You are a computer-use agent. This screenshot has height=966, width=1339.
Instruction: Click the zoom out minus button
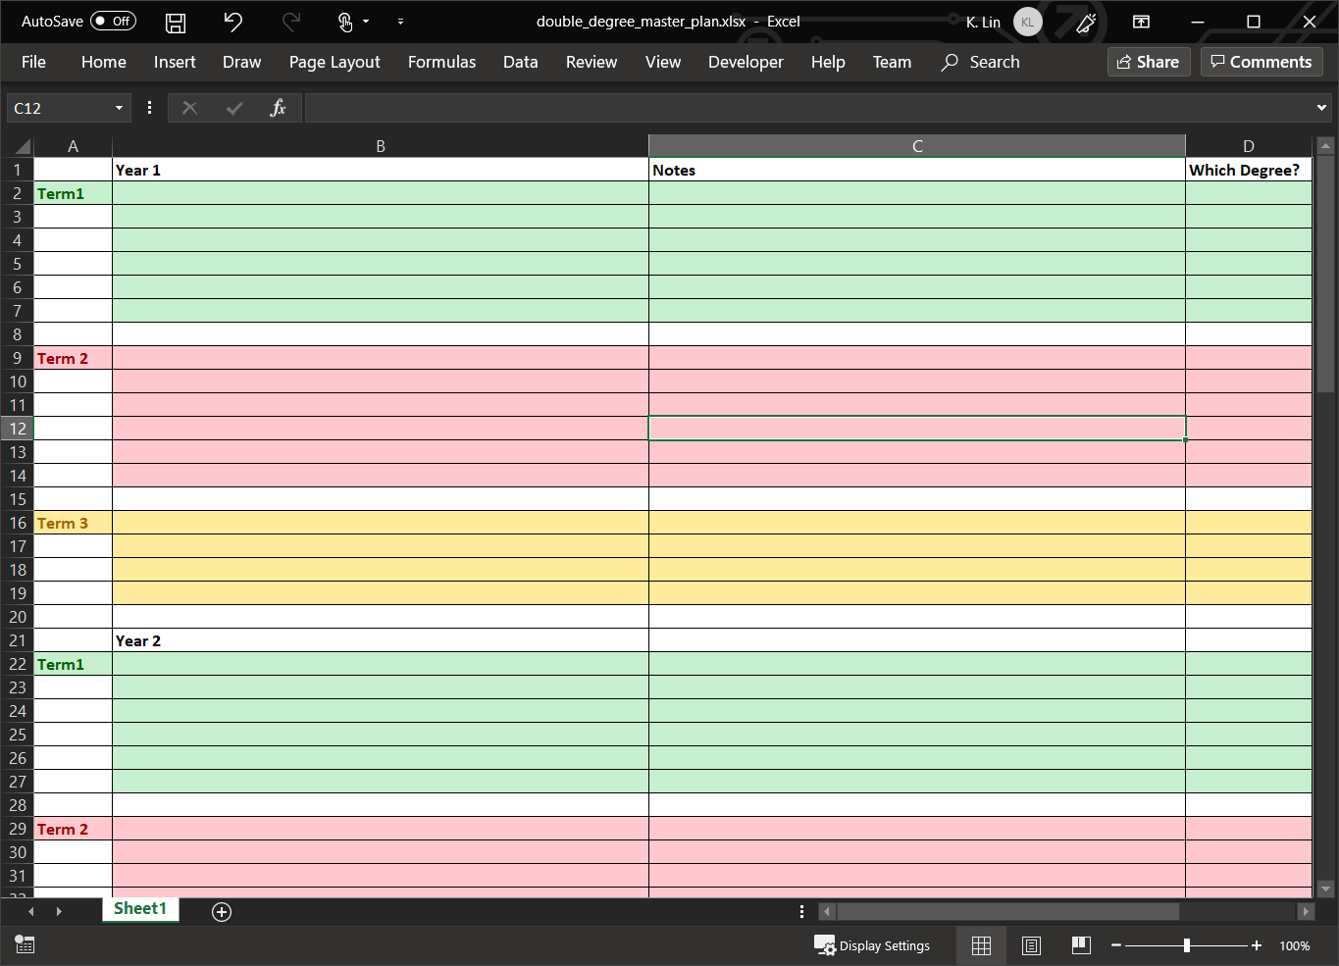[1116, 945]
